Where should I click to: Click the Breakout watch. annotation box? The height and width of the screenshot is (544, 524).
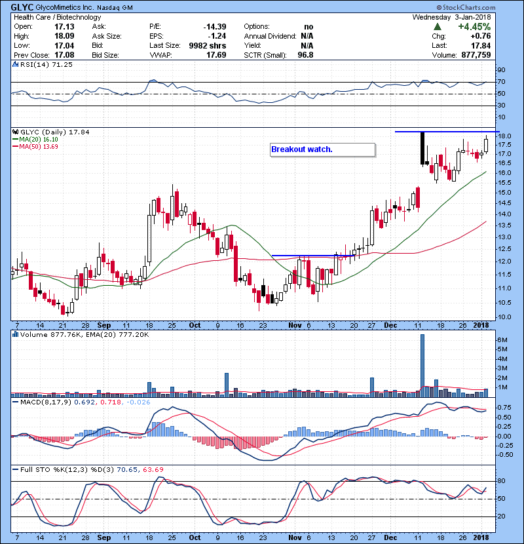coord(322,149)
